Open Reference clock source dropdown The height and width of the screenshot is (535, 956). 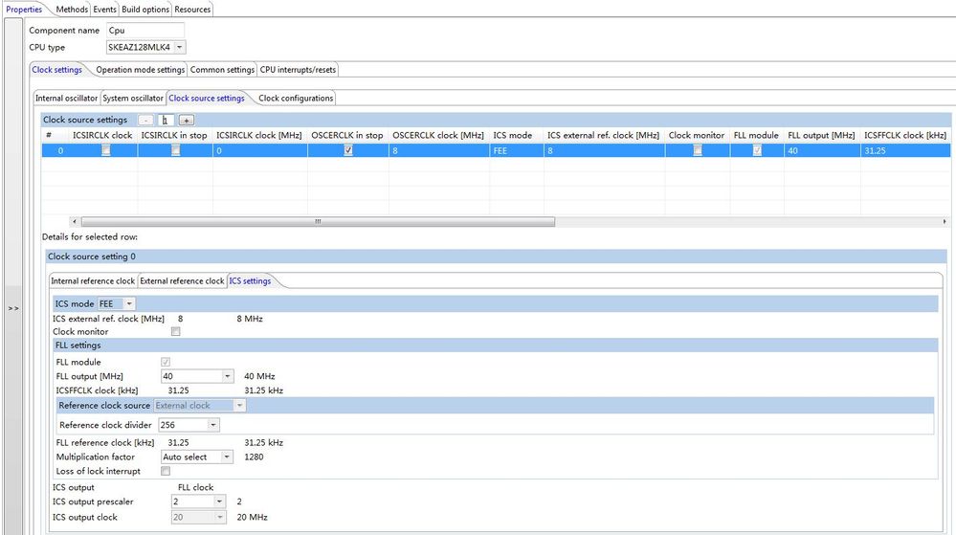point(239,405)
